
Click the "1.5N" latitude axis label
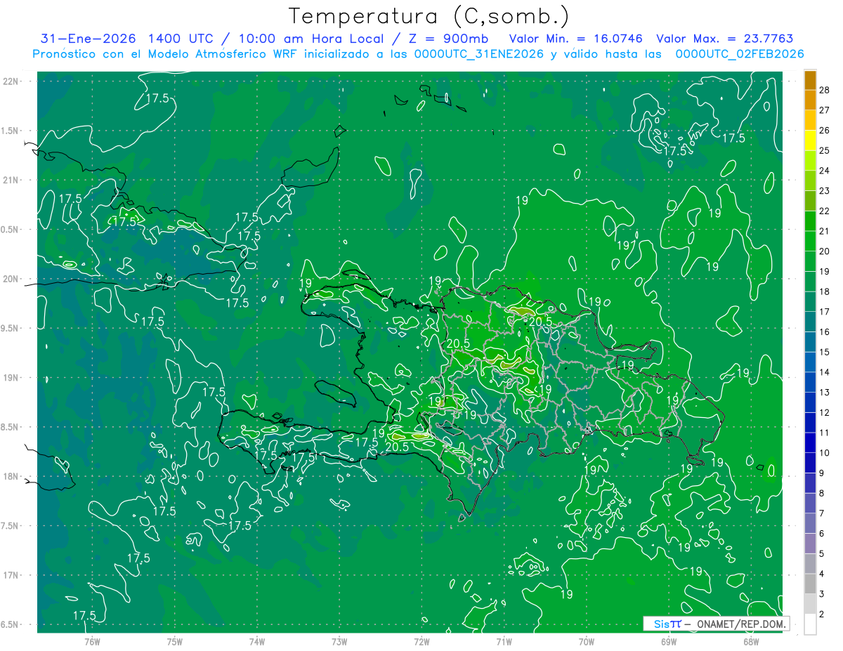point(11,131)
